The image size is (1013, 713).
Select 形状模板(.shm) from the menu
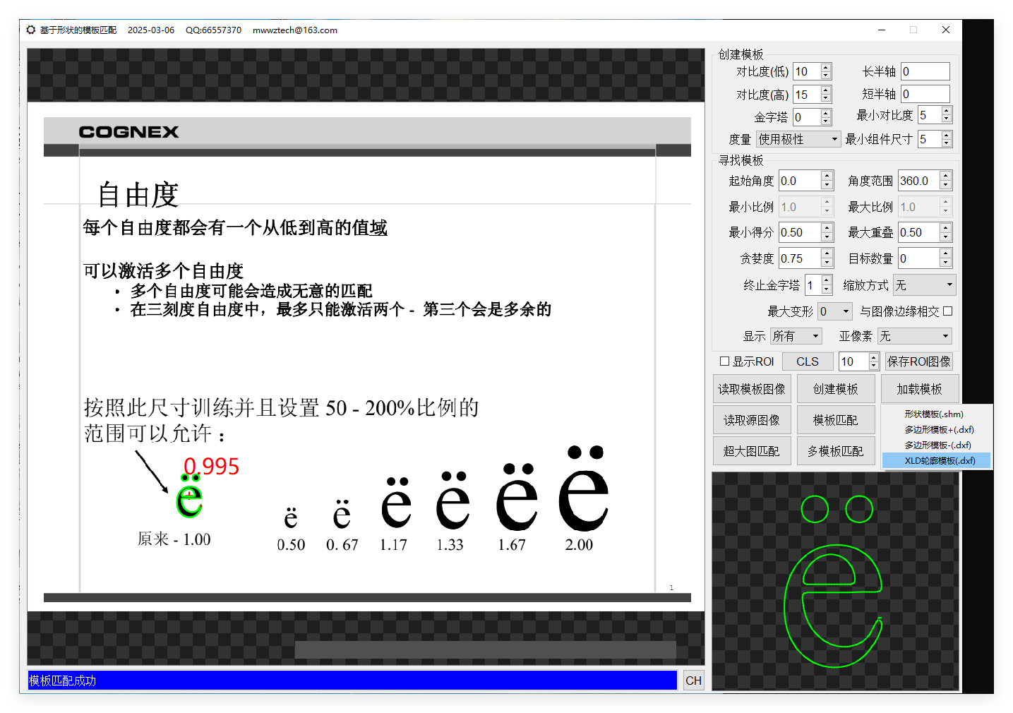(x=933, y=414)
